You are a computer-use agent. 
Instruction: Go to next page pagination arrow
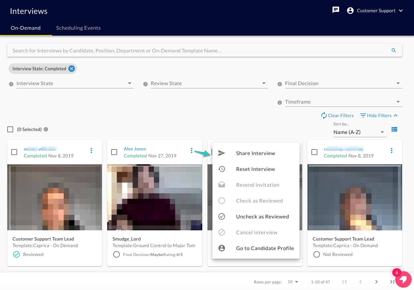[x=376, y=282]
